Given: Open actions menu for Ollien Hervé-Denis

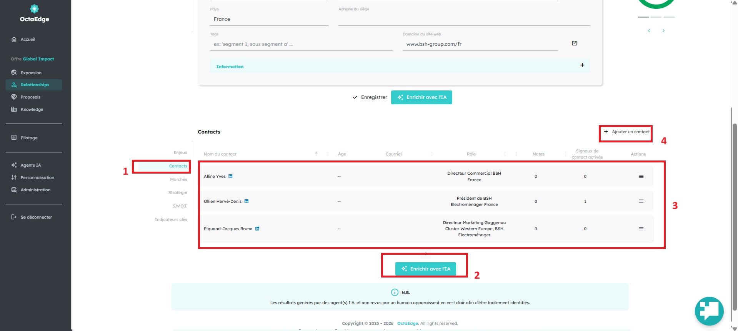Looking at the screenshot, I should [641, 201].
